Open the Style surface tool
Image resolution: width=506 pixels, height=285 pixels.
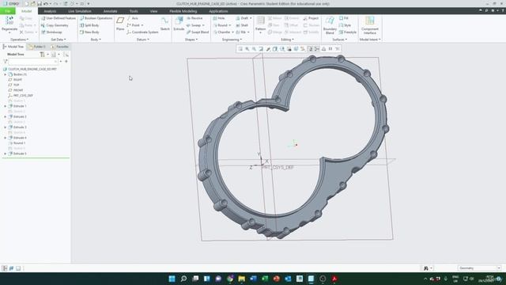click(x=345, y=25)
